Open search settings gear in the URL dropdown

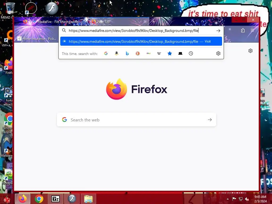[x=218, y=53]
